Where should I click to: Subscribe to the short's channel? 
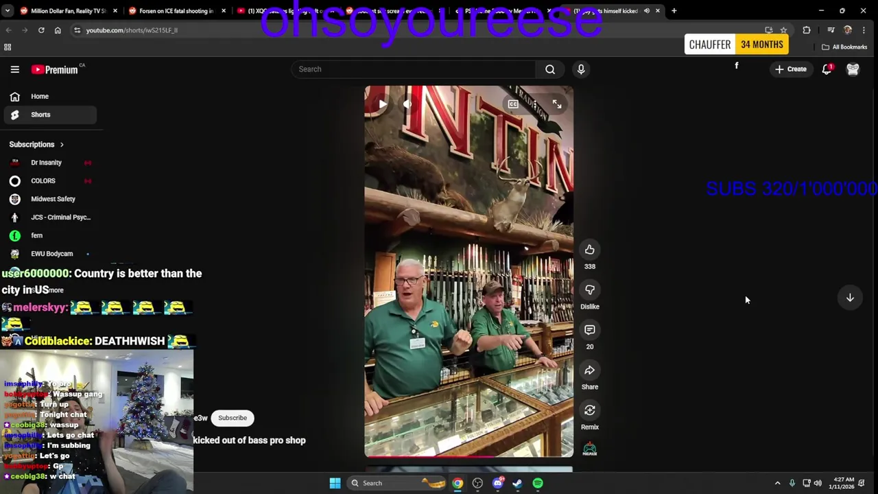233,418
